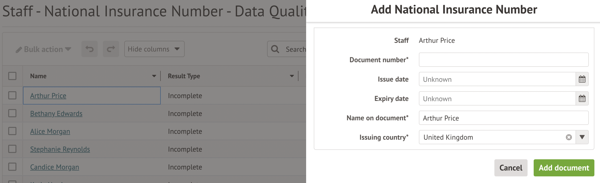This screenshot has width=600, height=183.
Task: Tick the checkbox beside Alice Morgan
Action: (x=12, y=131)
